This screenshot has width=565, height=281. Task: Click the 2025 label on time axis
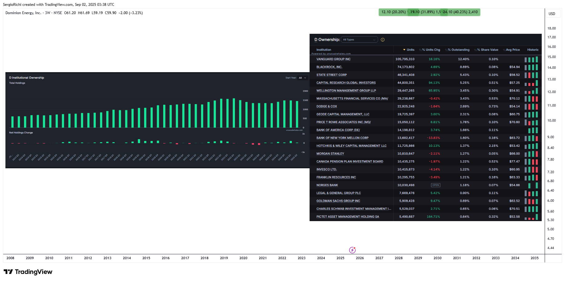pos(340,258)
